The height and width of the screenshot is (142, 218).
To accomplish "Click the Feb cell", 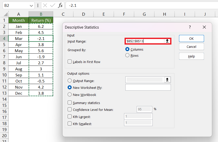I will pyautogui.click(x=19, y=32).
